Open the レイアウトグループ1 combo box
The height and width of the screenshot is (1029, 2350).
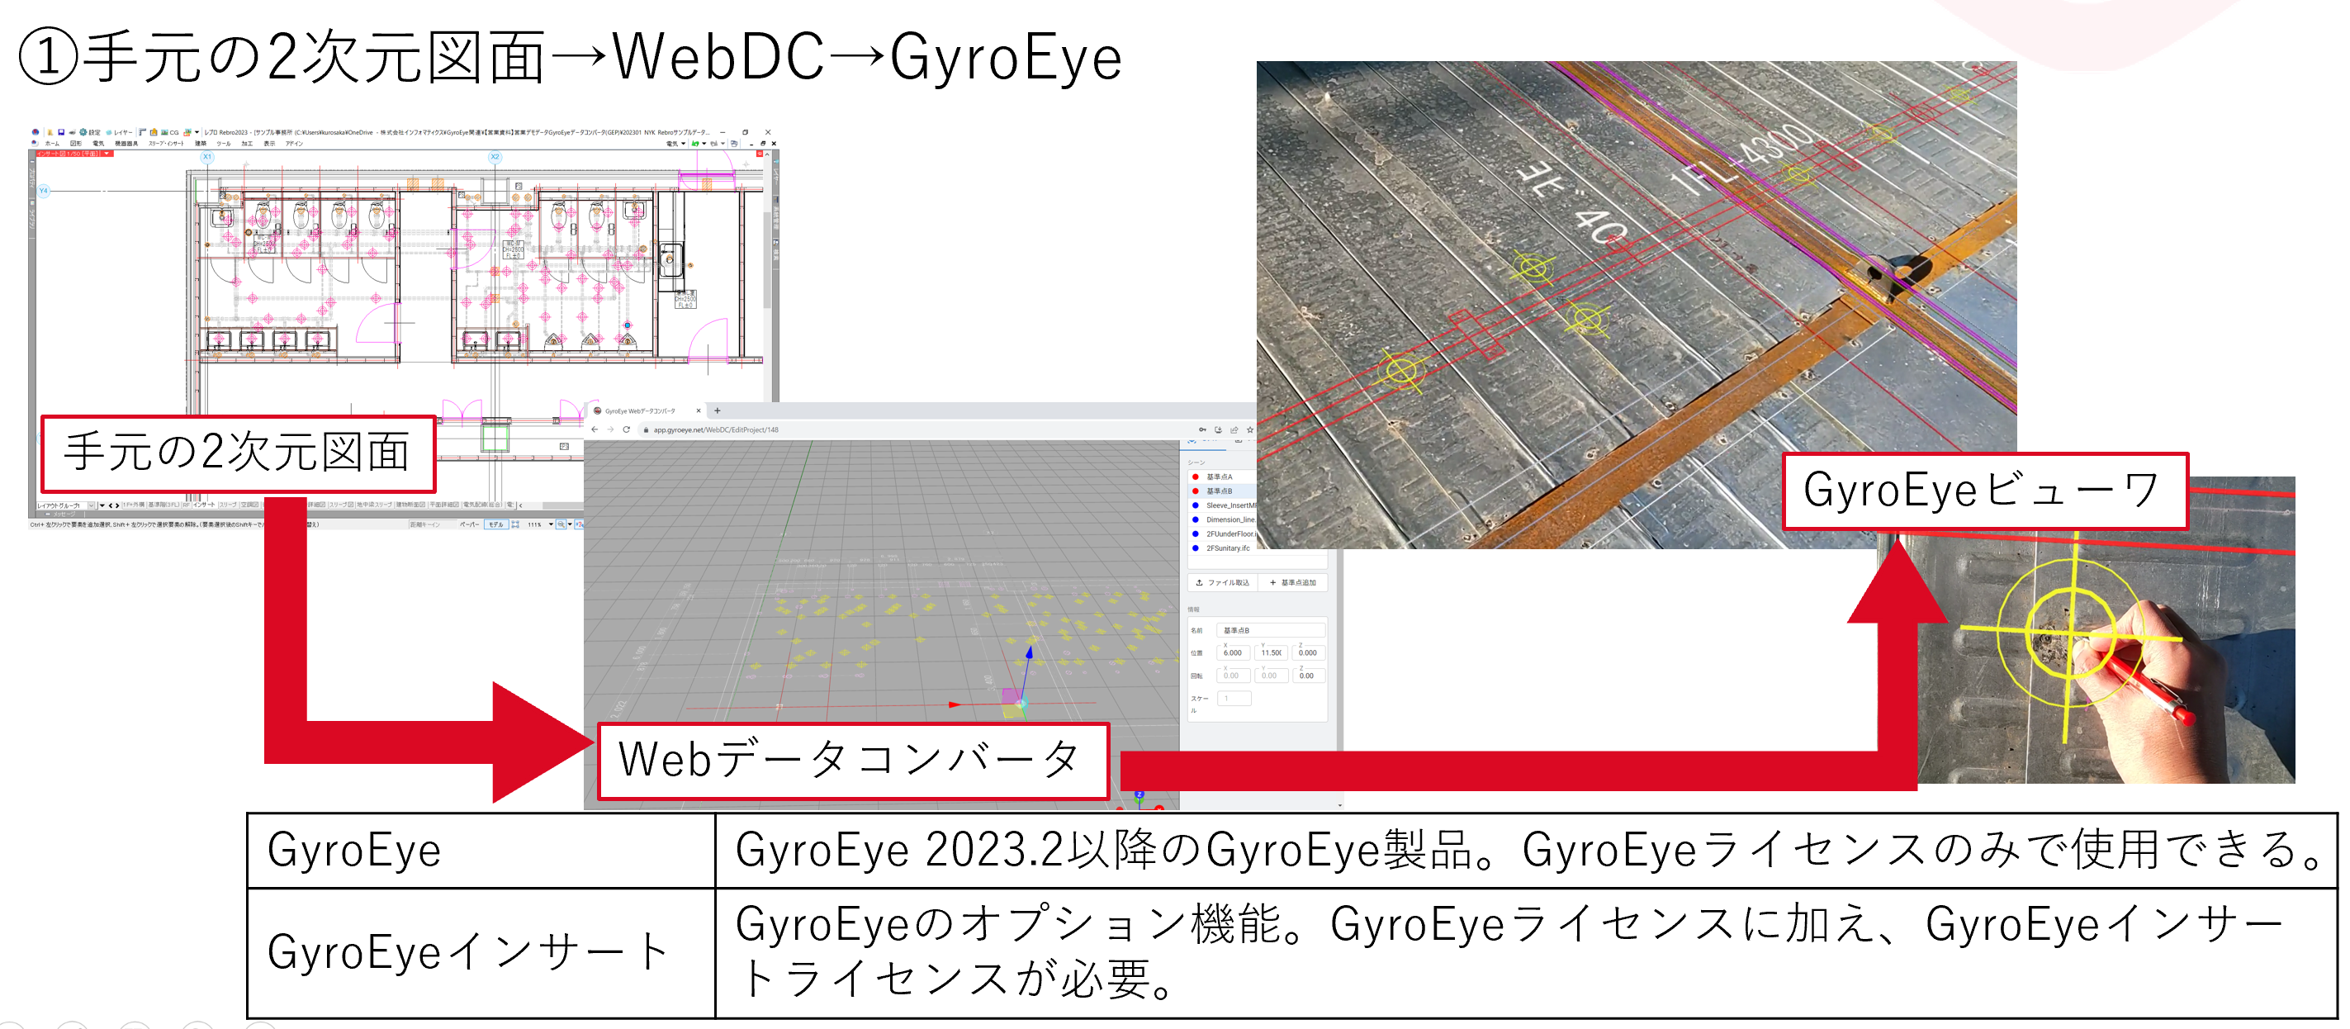[x=91, y=505]
